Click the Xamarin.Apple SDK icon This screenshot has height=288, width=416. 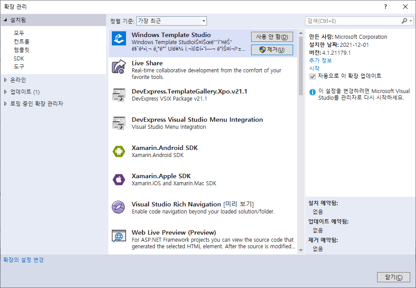[118, 180]
